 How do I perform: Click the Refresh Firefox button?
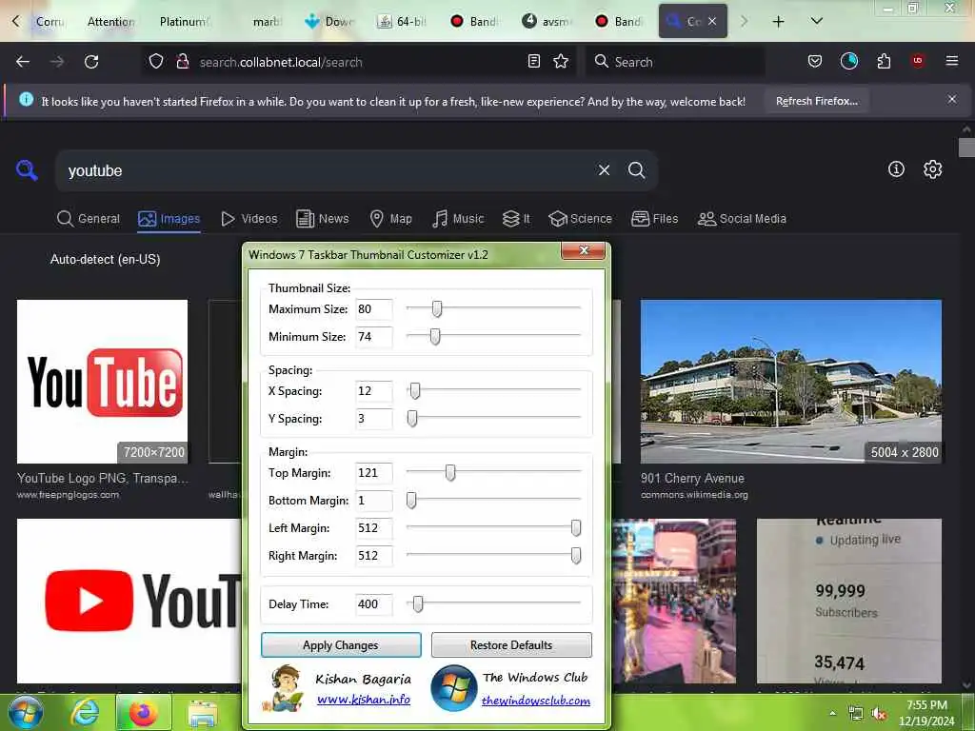click(x=816, y=101)
